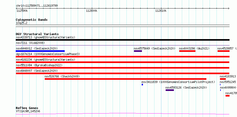Click the 112600k ruler tick label
The height and width of the screenshot is (117, 237).
(x=92, y=11)
